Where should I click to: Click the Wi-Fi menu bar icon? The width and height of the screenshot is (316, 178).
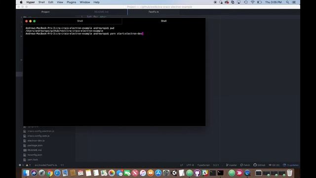pyautogui.click(x=252, y=2)
